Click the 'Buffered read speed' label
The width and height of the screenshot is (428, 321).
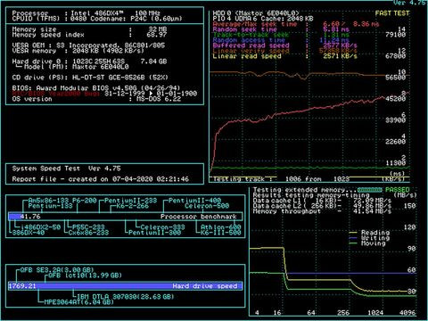point(251,45)
